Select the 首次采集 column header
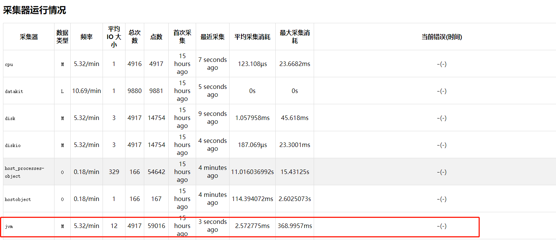 click(182, 37)
